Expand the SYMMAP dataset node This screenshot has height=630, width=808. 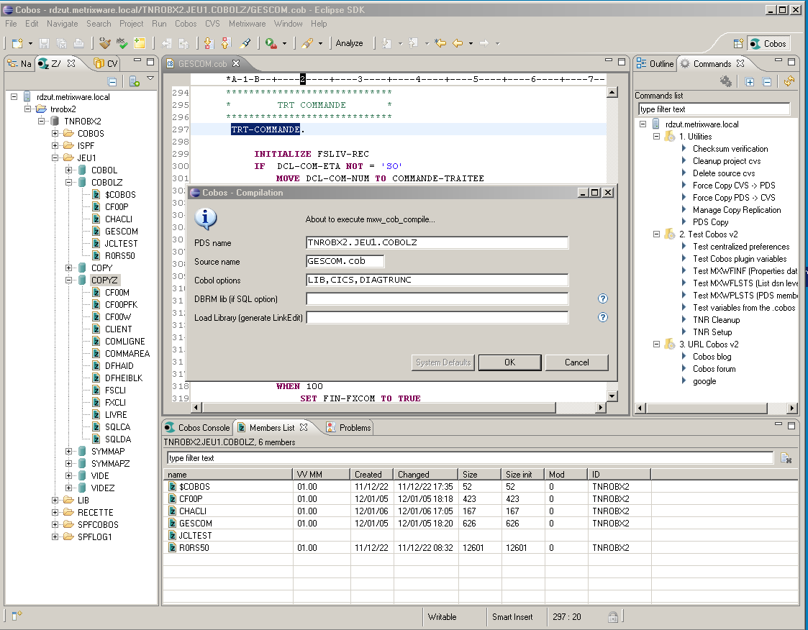click(69, 451)
